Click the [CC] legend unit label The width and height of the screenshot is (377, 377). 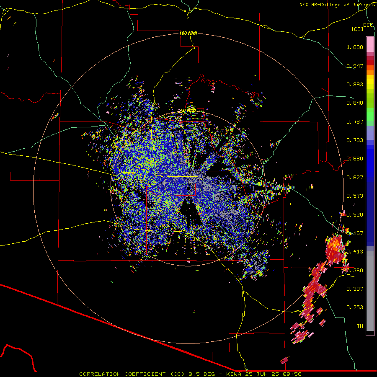[x=357, y=29]
